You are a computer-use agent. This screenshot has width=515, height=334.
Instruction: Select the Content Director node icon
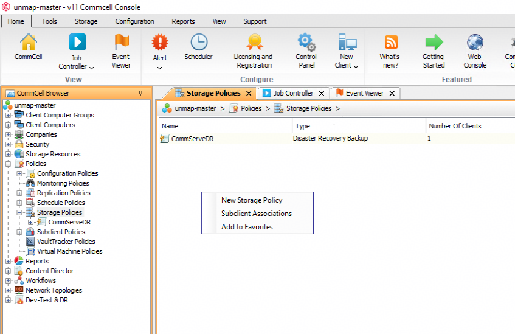tap(19, 271)
